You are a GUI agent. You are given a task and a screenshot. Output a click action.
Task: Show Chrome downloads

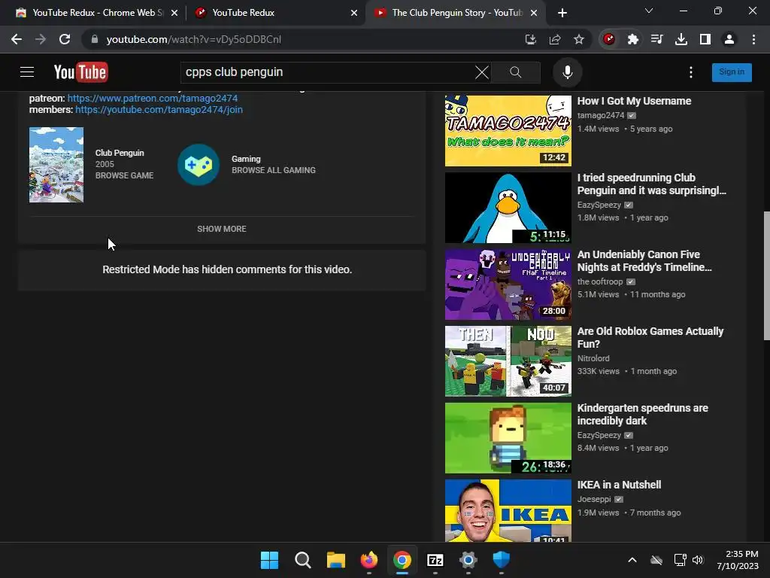pos(681,39)
